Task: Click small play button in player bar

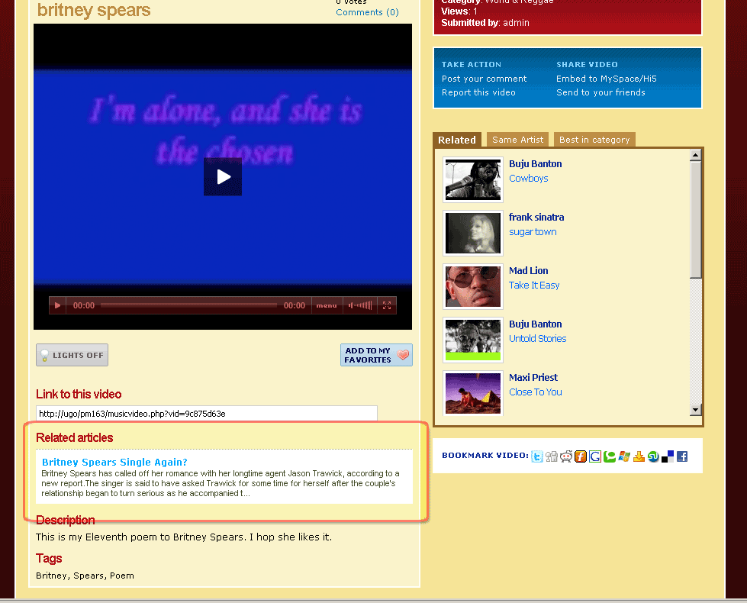Action: click(x=57, y=305)
